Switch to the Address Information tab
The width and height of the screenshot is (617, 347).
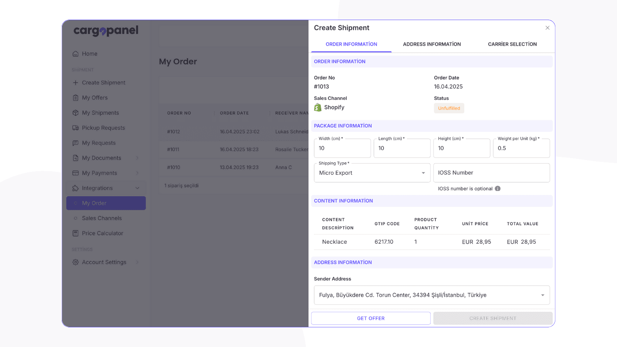click(432, 44)
